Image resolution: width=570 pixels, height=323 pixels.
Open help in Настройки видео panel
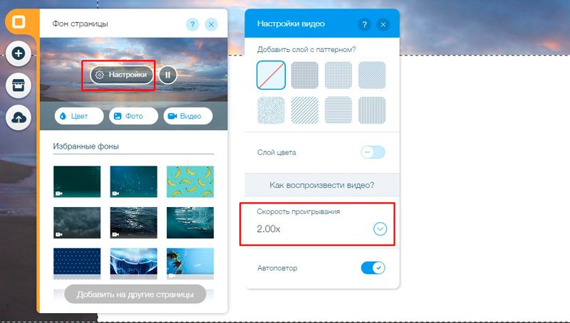coord(364,24)
